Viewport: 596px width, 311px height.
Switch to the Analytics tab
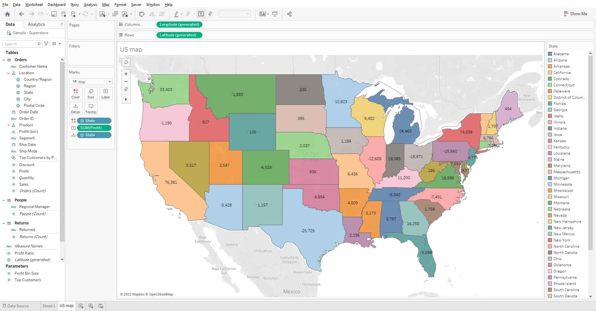pos(36,24)
